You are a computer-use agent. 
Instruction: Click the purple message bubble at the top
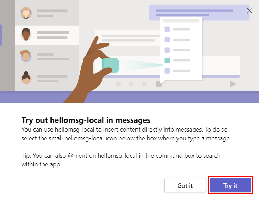point(199,12)
